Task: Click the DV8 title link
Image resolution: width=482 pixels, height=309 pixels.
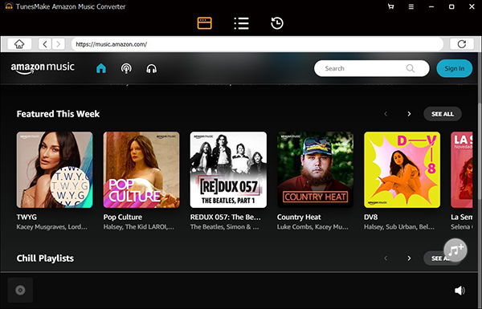Action: tap(370, 218)
